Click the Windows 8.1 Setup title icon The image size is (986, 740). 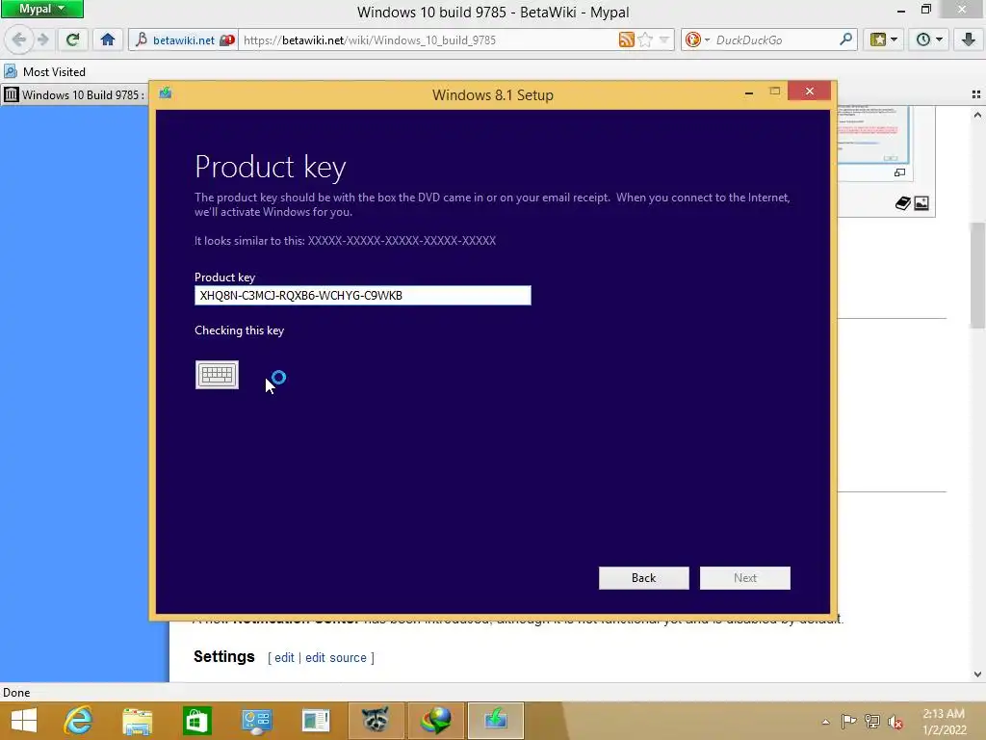166,93
